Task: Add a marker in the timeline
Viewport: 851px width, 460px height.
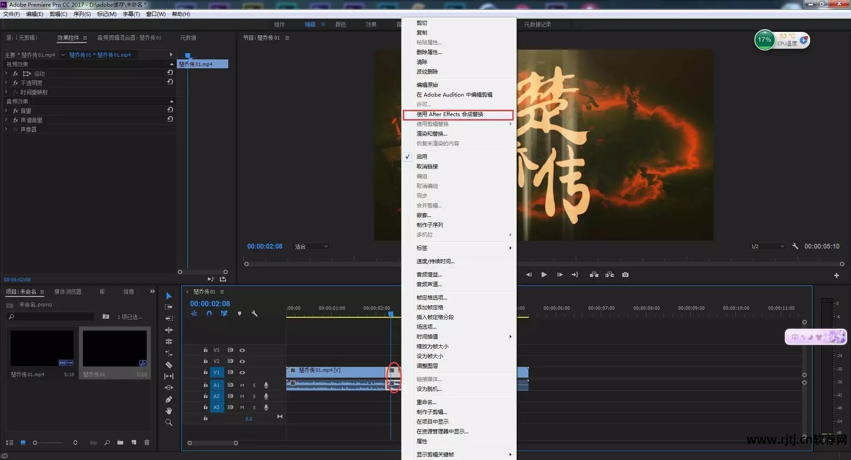Action: click(x=239, y=313)
